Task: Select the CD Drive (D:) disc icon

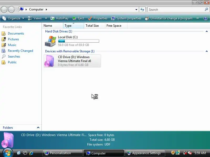Action: 49,61
